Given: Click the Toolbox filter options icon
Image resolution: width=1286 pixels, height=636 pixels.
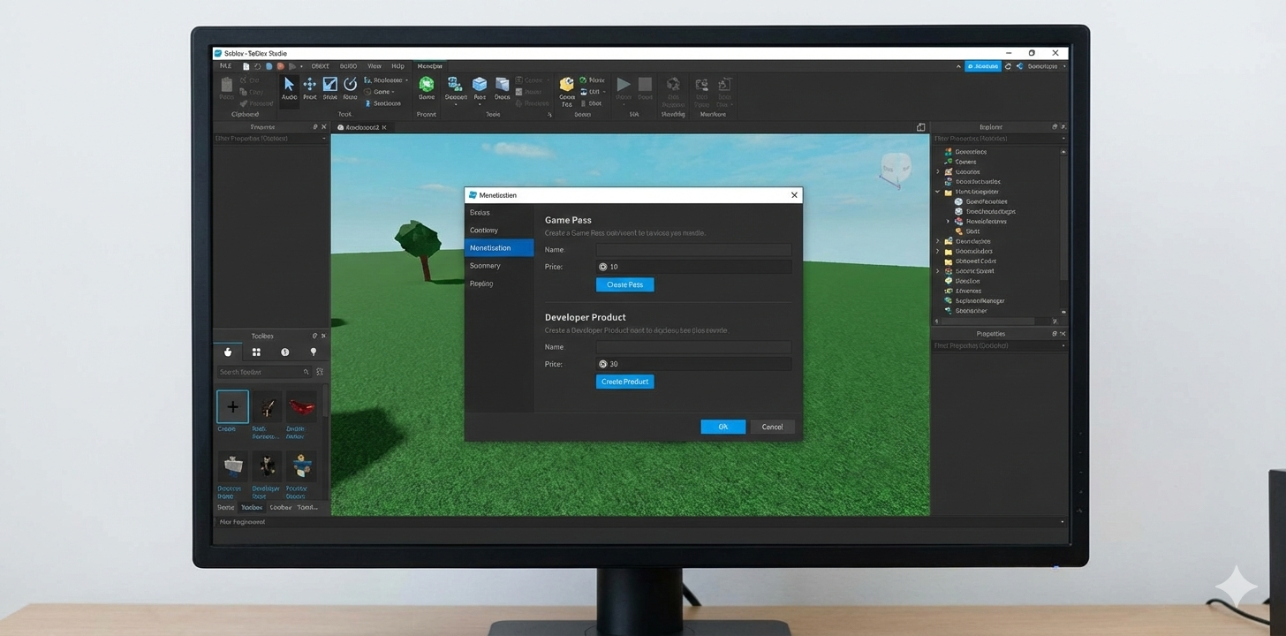Looking at the screenshot, I should click(x=320, y=372).
